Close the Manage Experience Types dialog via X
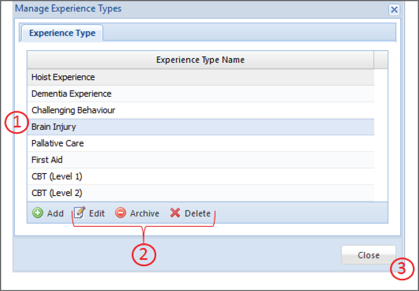The image size is (419, 291). [x=394, y=10]
